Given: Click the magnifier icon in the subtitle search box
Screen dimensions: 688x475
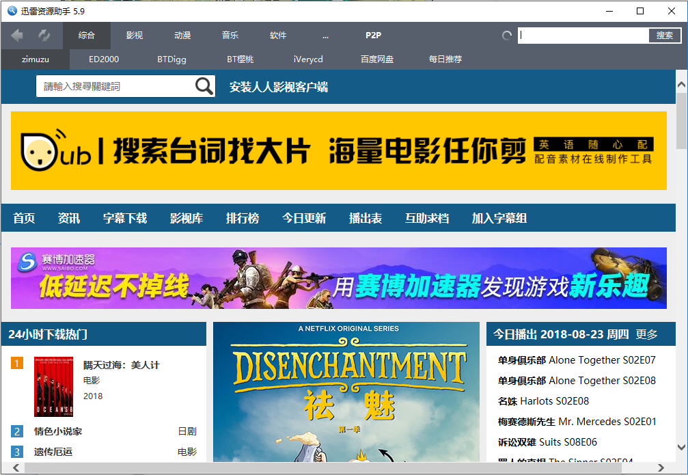Looking at the screenshot, I should pos(203,87).
